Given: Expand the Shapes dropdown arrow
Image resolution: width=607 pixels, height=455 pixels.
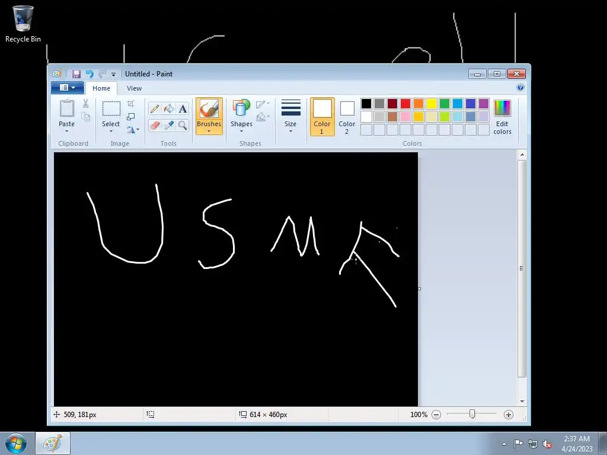Looking at the screenshot, I should (241, 132).
